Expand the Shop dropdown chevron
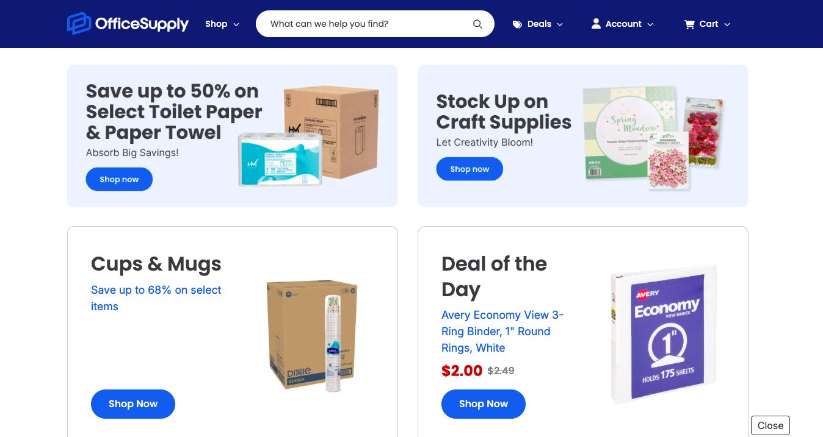Image resolution: width=823 pixels, height=437 pixels. 236,24
